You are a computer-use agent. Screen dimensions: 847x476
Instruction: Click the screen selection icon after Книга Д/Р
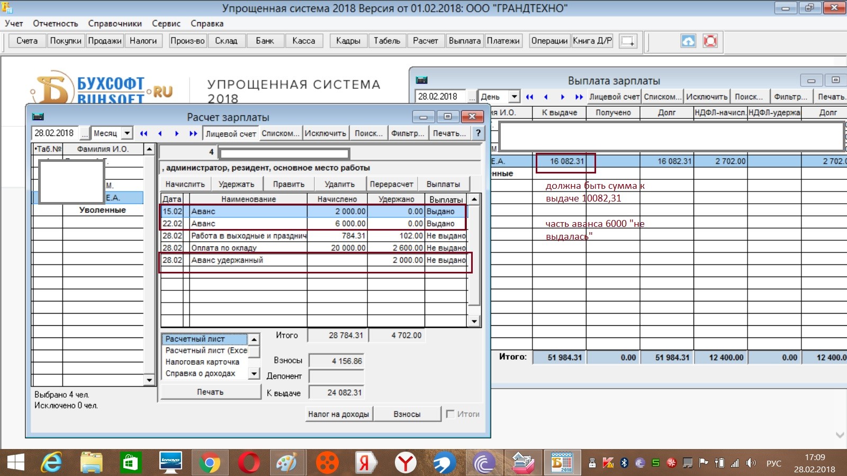pos(628,41)
